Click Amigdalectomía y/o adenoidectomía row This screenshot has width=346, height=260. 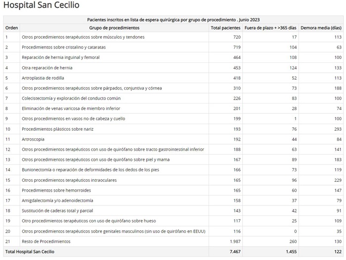point(173,200)
